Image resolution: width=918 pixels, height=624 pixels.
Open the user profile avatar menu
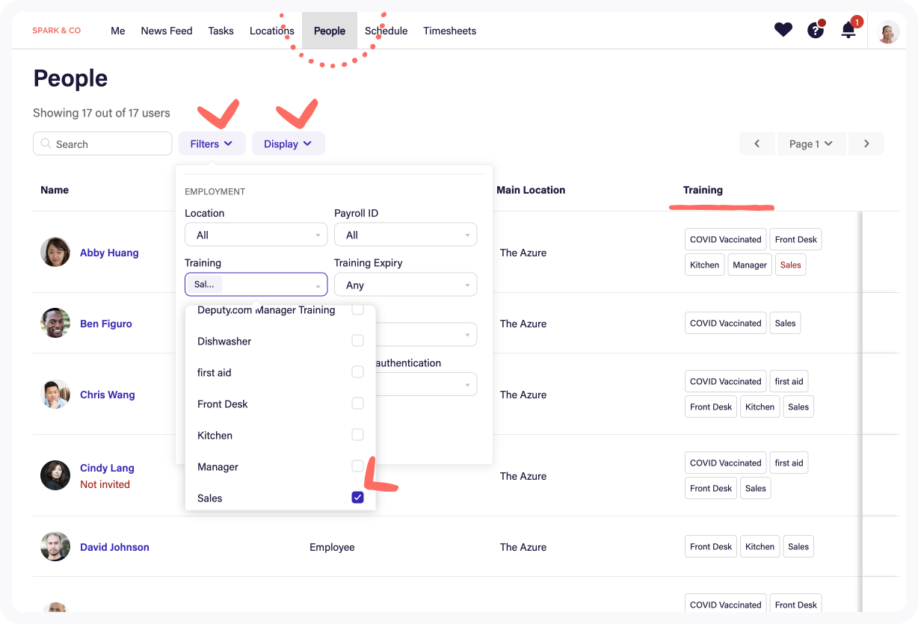coord(888,31)
